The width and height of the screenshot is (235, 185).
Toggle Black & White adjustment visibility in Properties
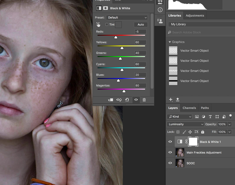(136, 100)
